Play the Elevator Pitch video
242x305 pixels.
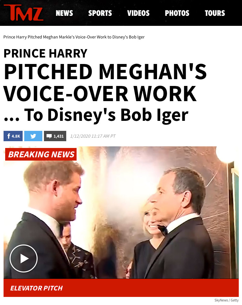coord(24,258)
